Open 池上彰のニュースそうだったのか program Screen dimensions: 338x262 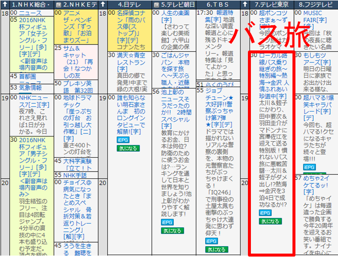(x=176, y=109)
